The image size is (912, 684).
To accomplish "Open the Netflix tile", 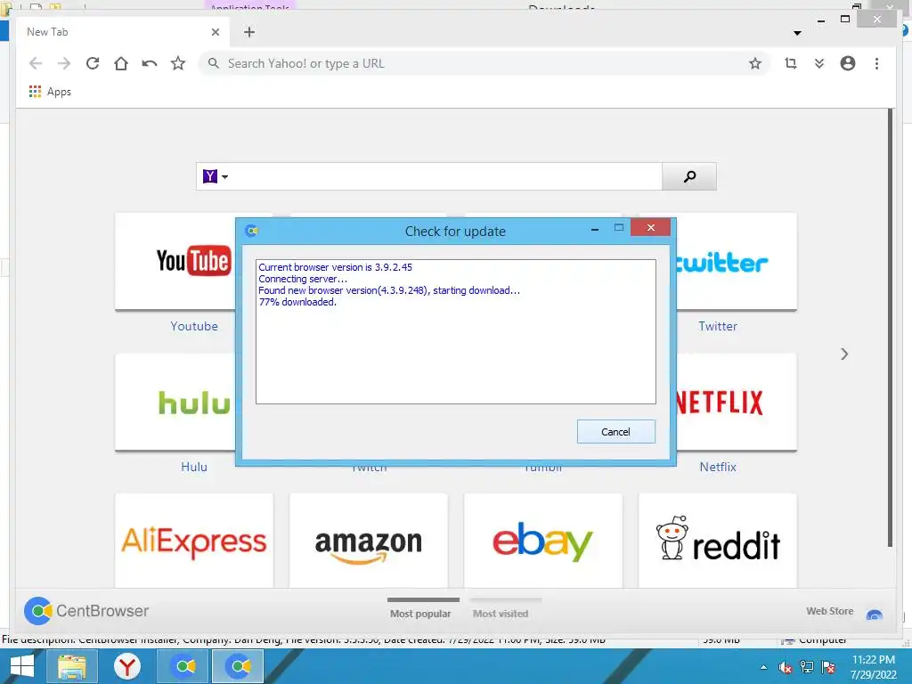I will [737, 402].
